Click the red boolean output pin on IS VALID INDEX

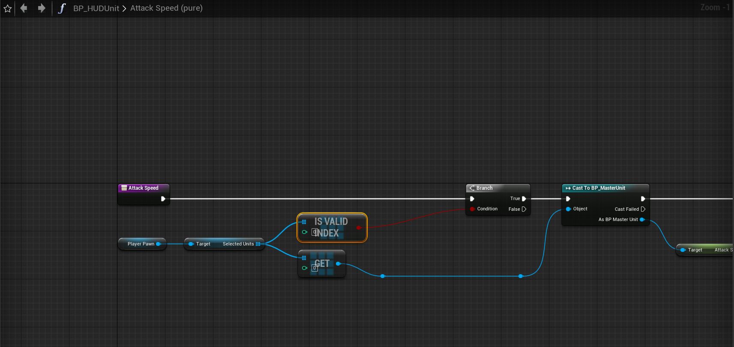tap(359, 227)
